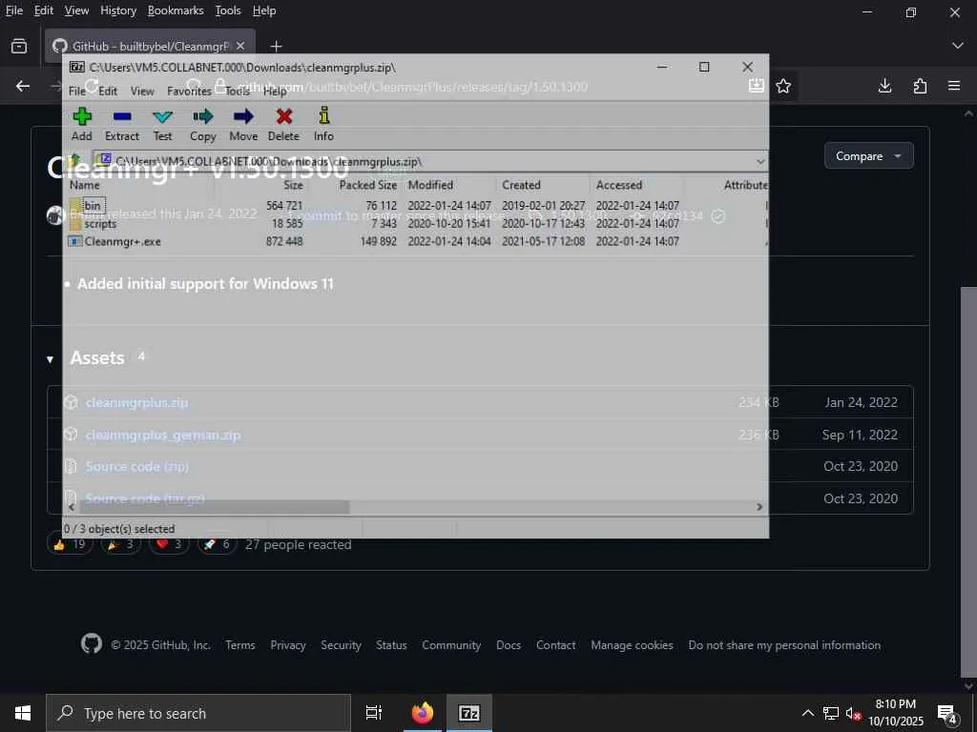This screenshot has height=732, width=977.
Task: Close the GitHub browser tab
Action: click(240, 46)
